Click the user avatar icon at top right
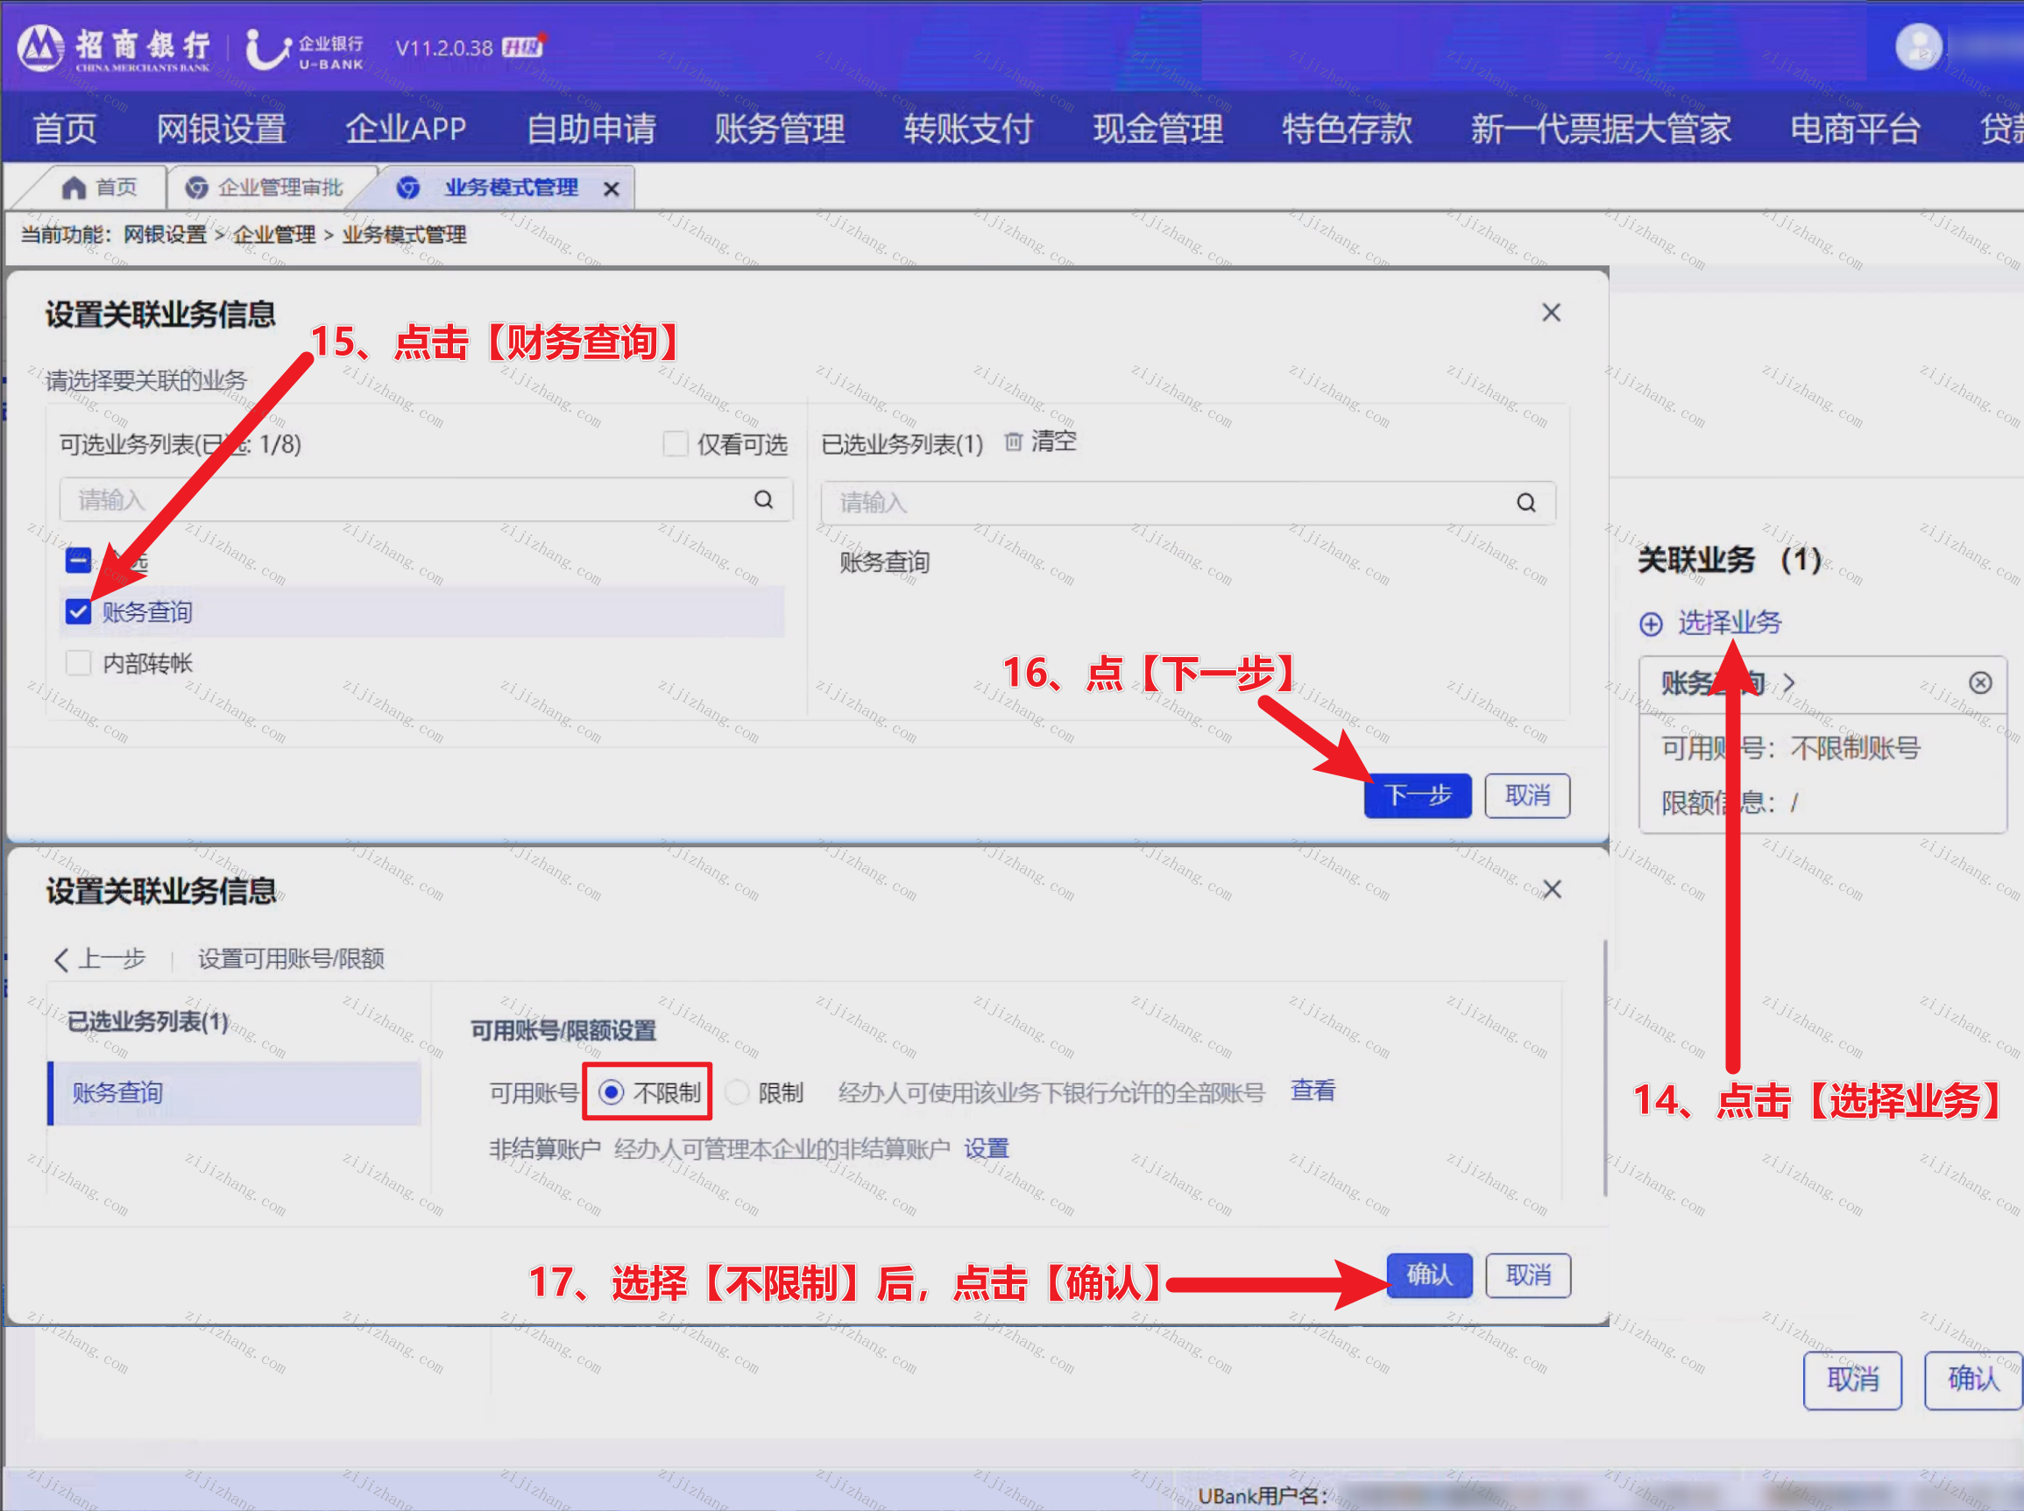The width and height of the screenshot is (2024, 1511). tap(1918, 46)
